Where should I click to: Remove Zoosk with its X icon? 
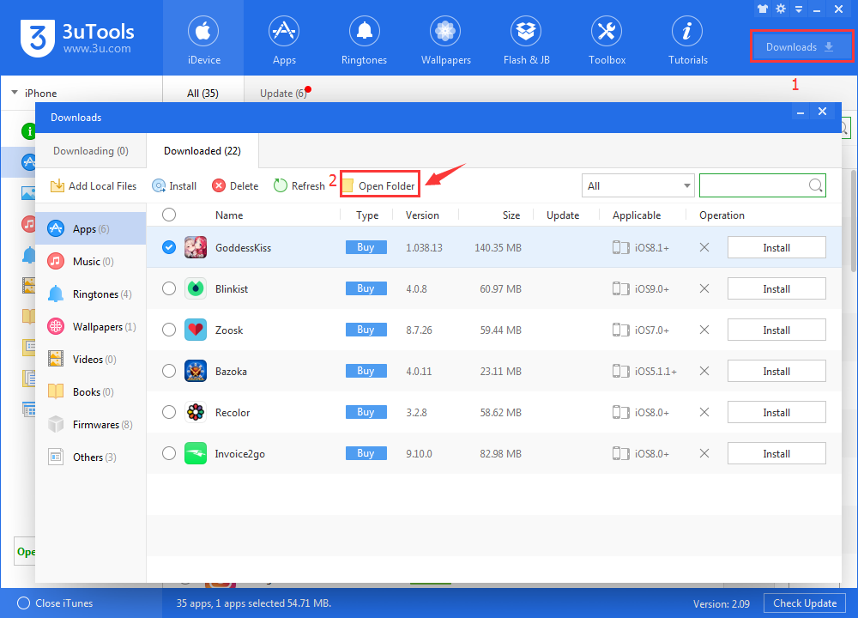(x=704, y=330)
